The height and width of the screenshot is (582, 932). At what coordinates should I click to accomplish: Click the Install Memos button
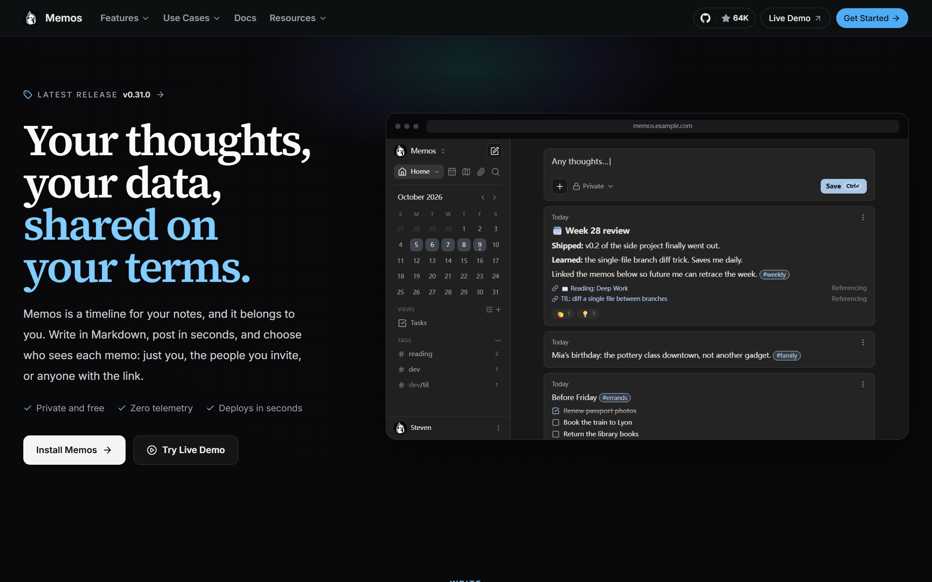click(74, 450)
